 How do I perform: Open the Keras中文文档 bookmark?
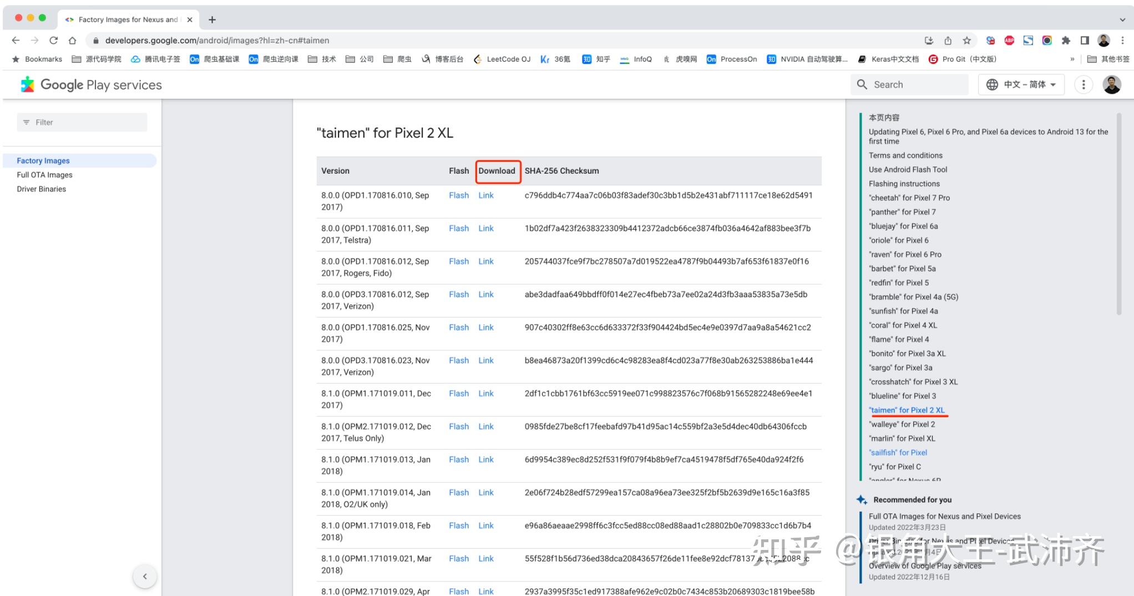coord(888,59)
